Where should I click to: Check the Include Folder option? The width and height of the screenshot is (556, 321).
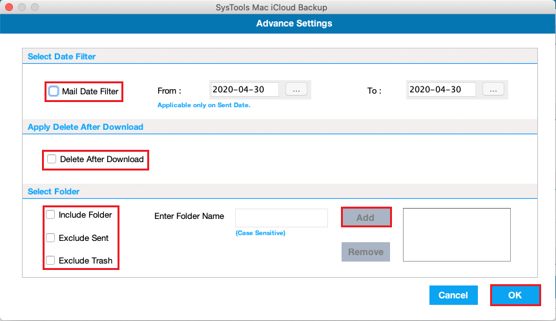(x=50, y=214)
